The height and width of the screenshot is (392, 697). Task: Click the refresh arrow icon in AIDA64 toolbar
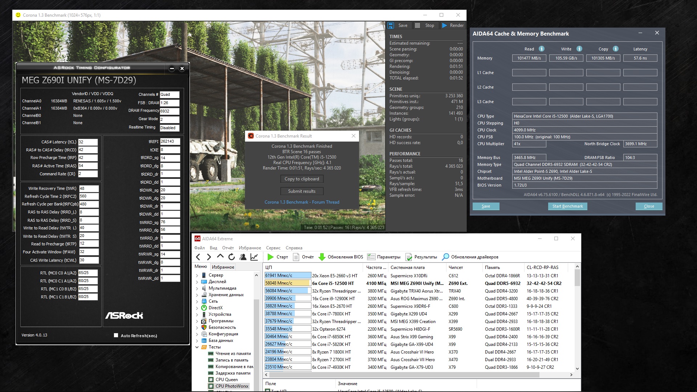pos(231,257)
